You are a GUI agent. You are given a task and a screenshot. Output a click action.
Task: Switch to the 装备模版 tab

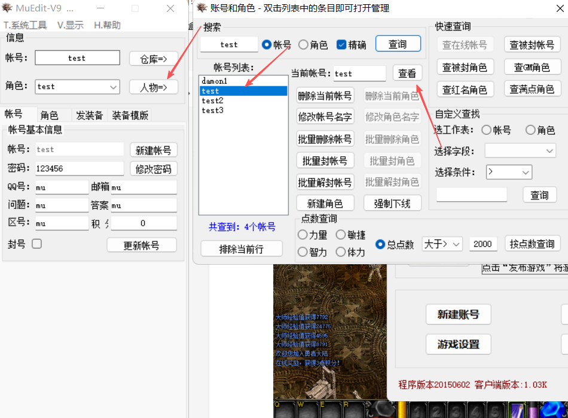[130, 115]
